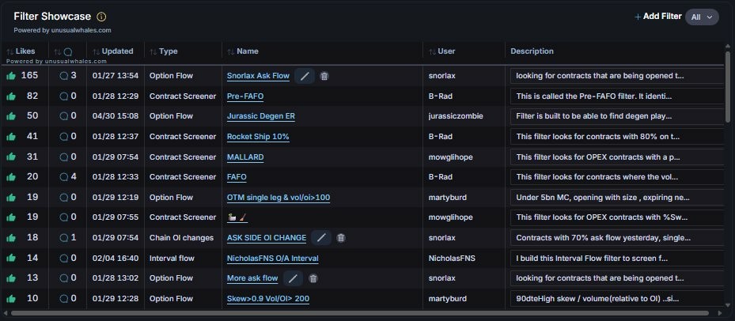The width and height of the screenshot is (735, 321).
Task: Click the Pre-FAFO description text field
Action: [617, 96]
